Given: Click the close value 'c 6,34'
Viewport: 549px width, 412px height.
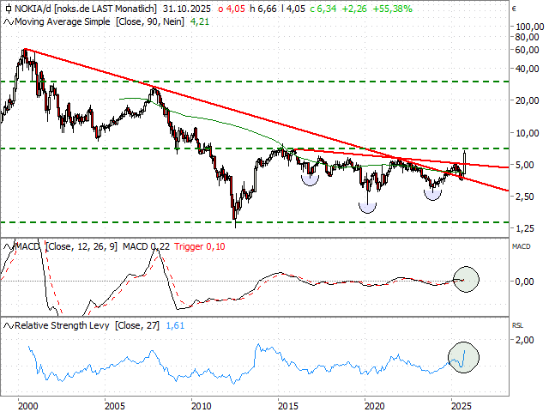Looking at the screenshot, I should [x=323, y=9].
